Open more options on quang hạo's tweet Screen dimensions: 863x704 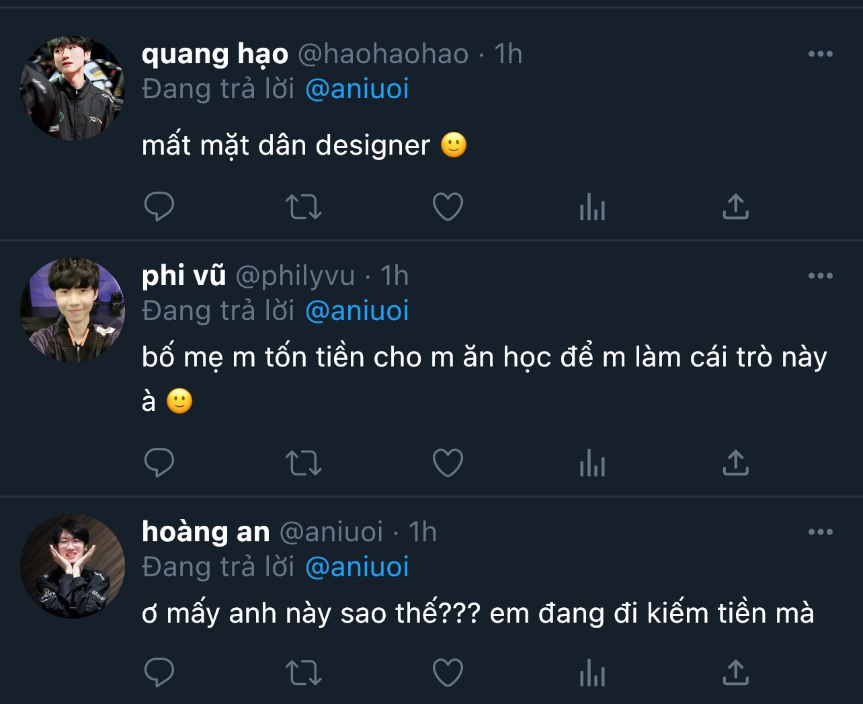820,54
